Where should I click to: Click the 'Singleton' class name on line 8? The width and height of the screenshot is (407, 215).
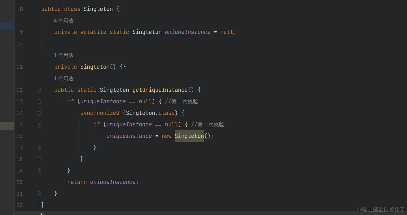pos(98,9)
